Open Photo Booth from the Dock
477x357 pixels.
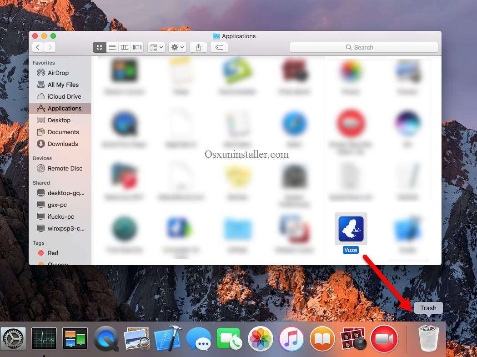(353, 339)
